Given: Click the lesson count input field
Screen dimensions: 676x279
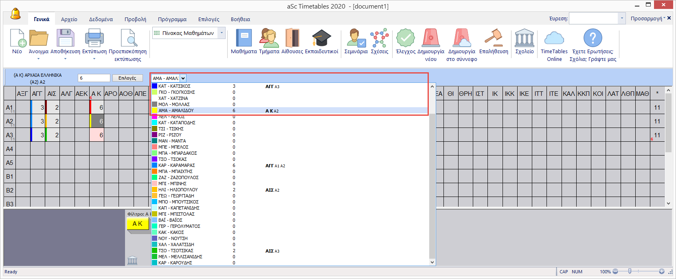Looking at the screenshot, I should click(x=94, y=78).
